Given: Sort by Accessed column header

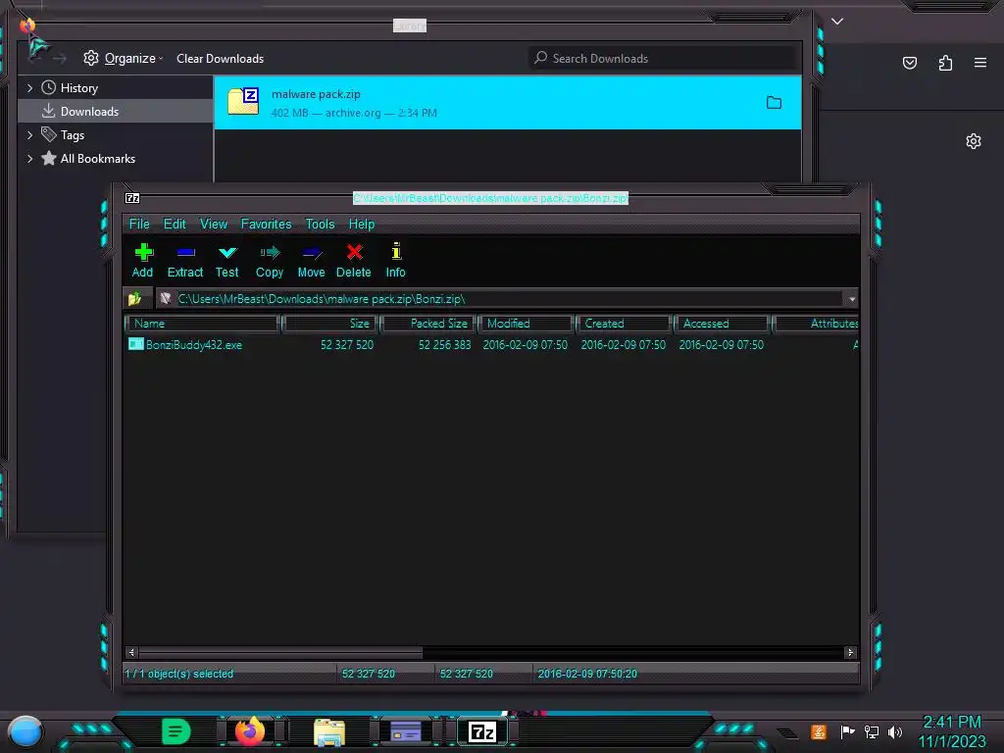Looking at the screenshot, I should tap(722, 324).
